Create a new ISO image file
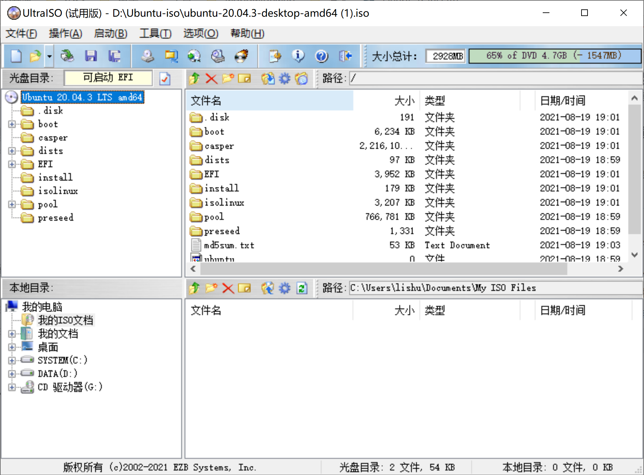 [x=15, y=56]
